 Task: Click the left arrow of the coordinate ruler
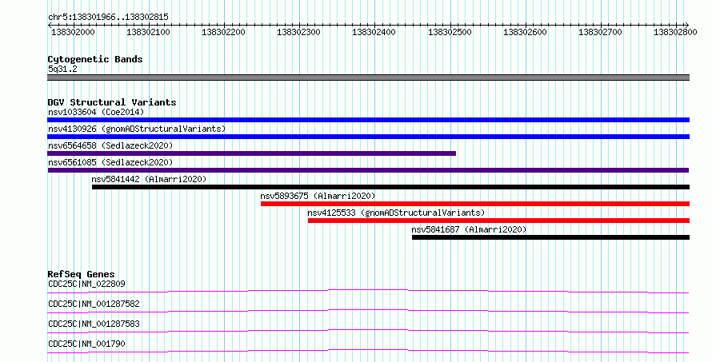(50, 26)
